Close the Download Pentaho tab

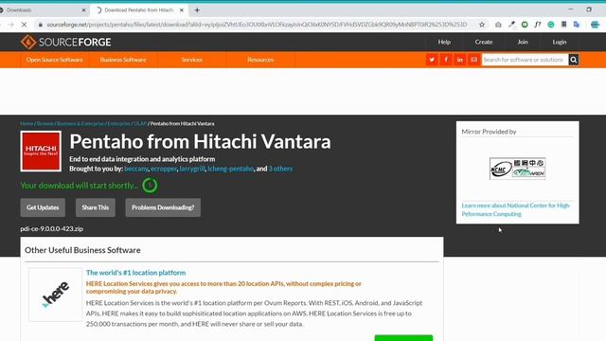click(181, 10)
